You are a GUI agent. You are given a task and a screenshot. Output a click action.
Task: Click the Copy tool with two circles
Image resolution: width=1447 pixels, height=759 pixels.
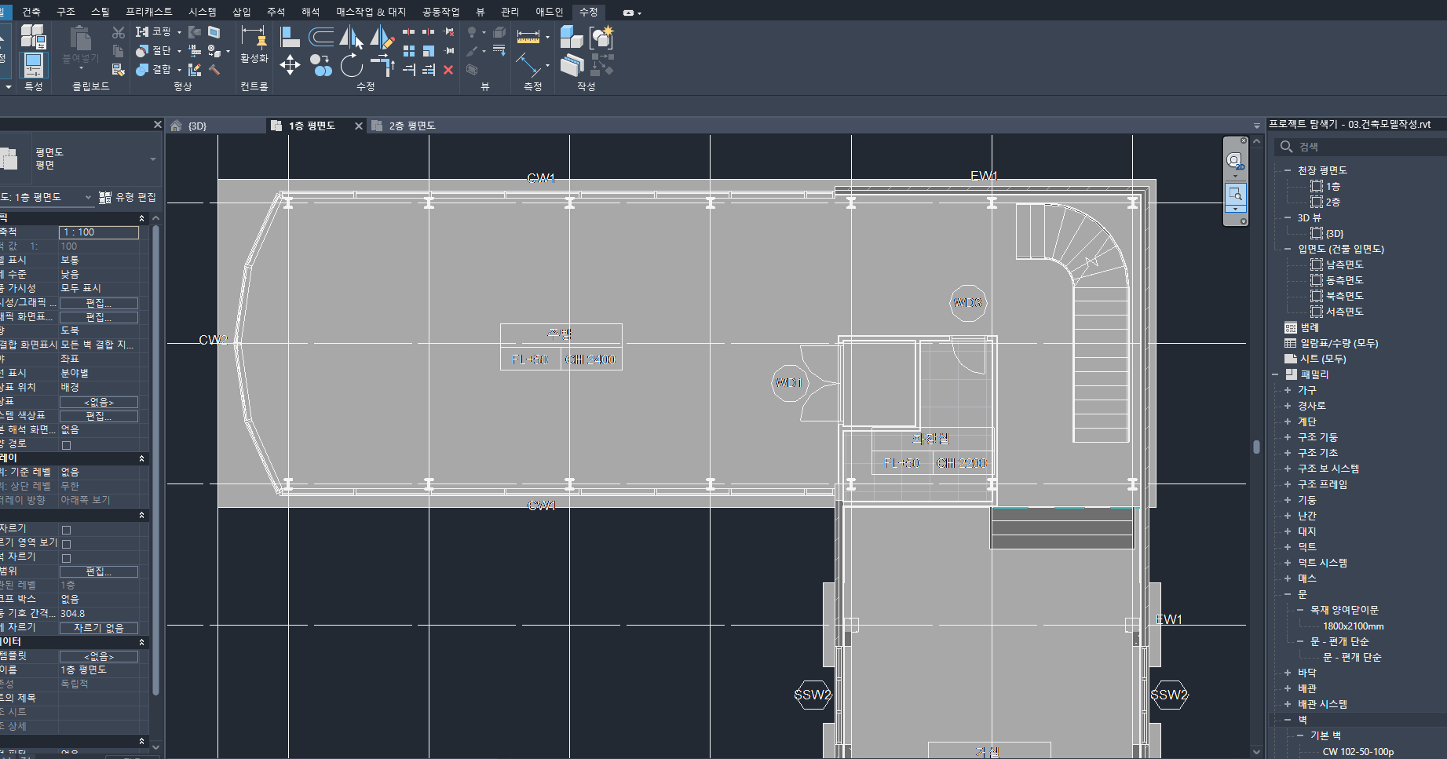tap(320, 65)
